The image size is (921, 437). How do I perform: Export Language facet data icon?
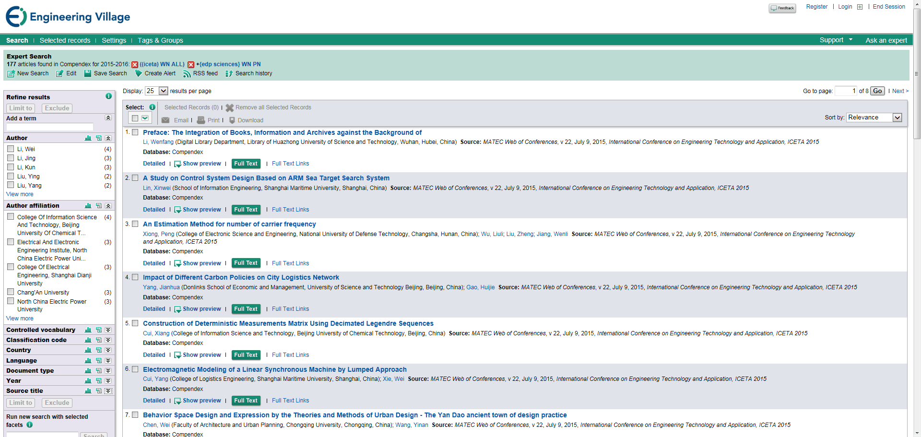(98, 361)
